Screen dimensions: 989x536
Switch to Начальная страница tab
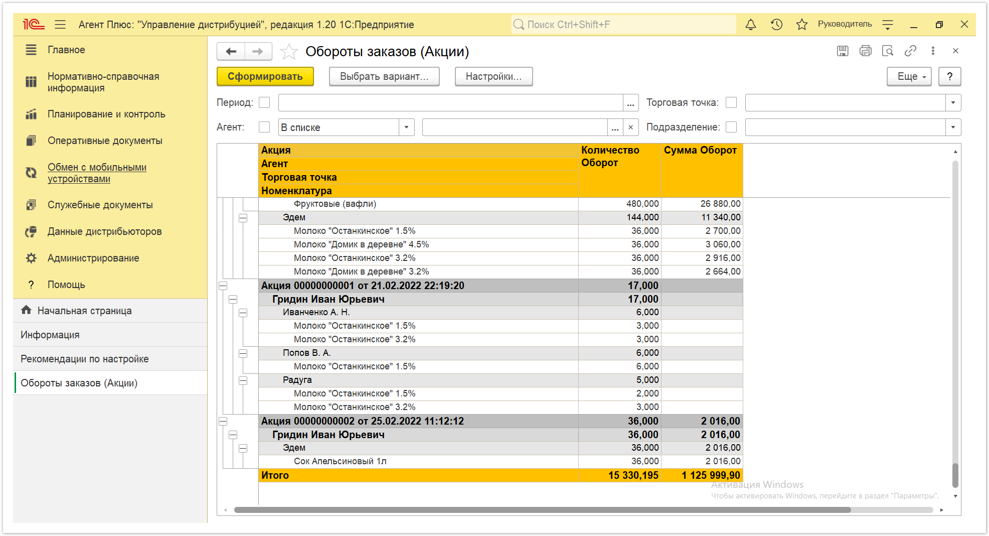click(110, 311)
